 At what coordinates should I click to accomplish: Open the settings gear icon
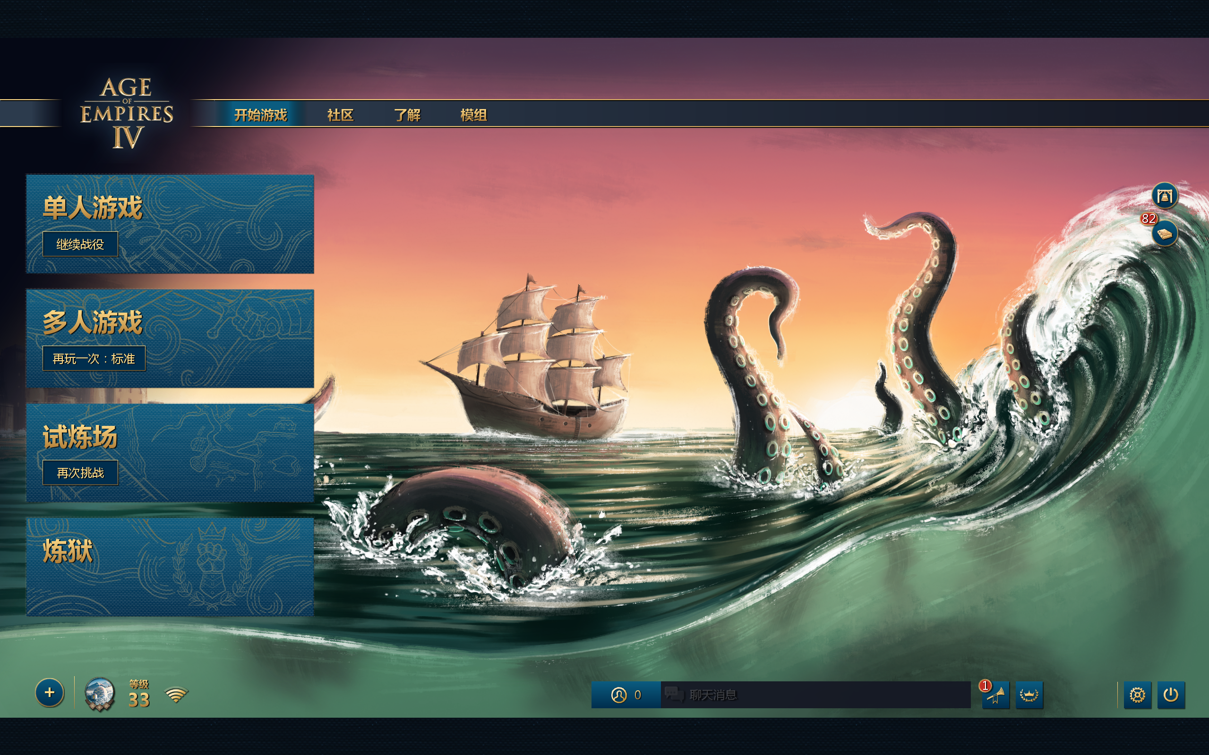tap(1138, 695)
